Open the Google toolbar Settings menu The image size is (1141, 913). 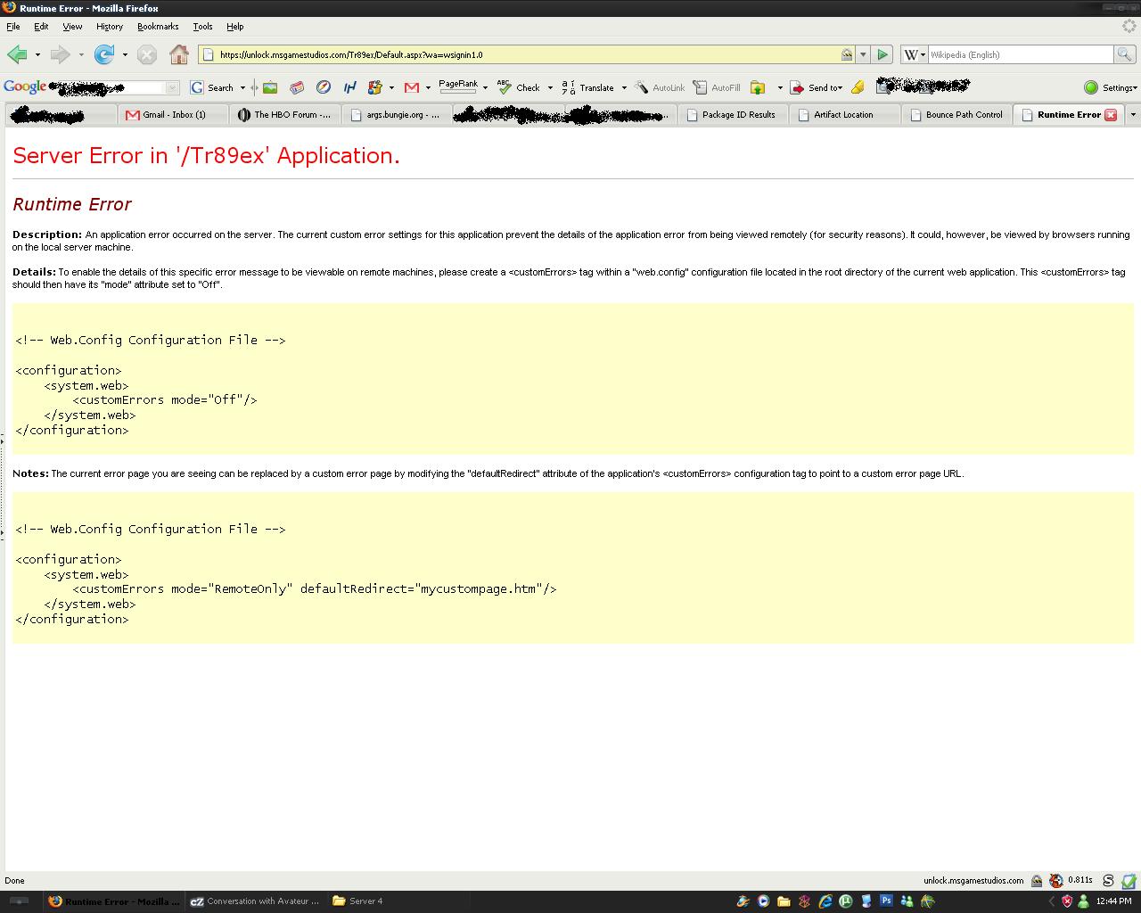click(1111, 87)
